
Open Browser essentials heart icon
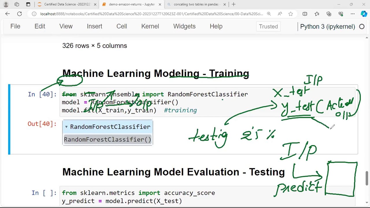(x=341, y=14)
